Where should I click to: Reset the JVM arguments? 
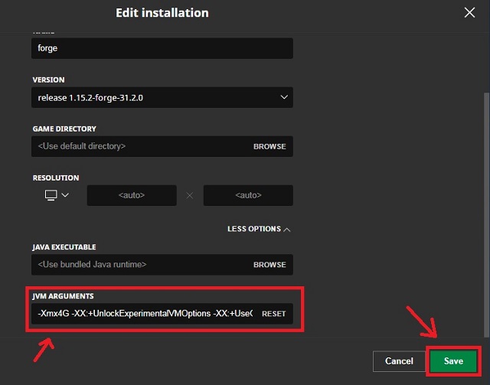274,314
